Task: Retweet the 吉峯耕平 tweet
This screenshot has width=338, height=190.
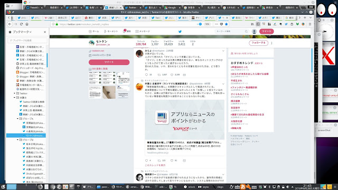Action: (x=159, y=160)
